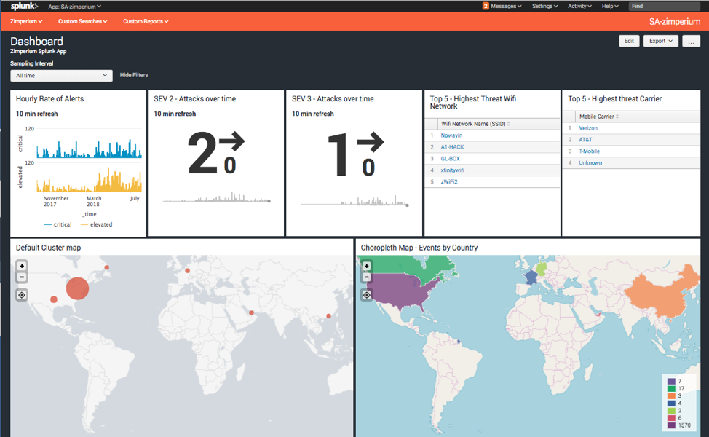Image resolution: width=709 pixels, height=437 pixels.
Task: Click the yellow elevated alerts chart
Action: pyautogui.click(x=89, y=180)
